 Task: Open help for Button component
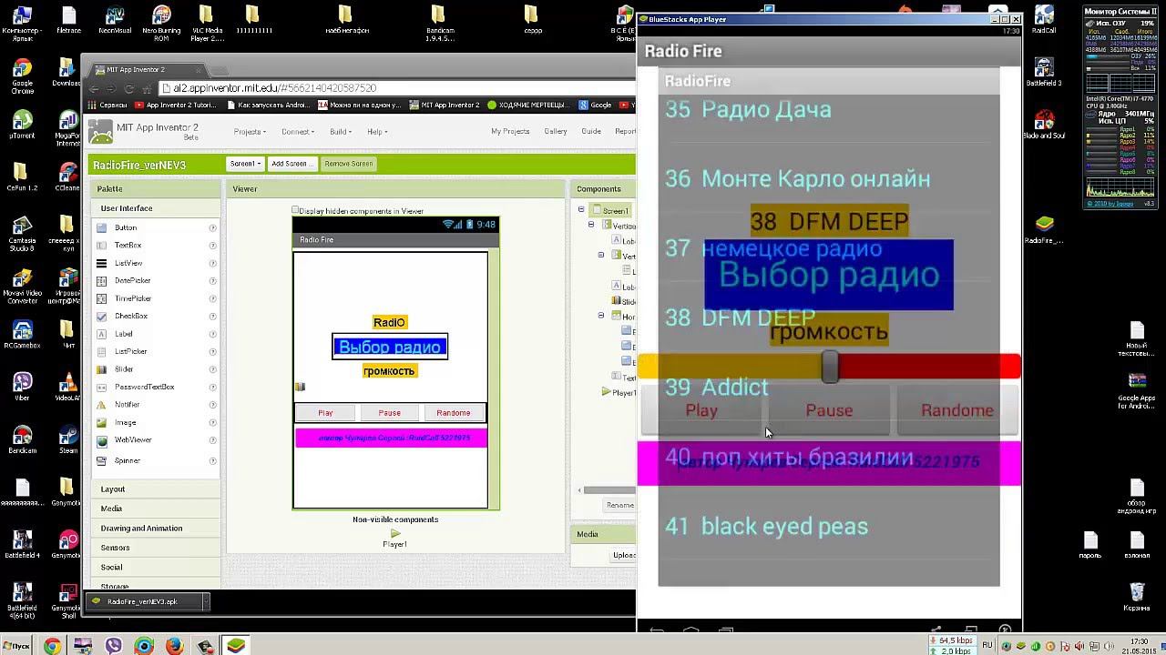[212, 228]
